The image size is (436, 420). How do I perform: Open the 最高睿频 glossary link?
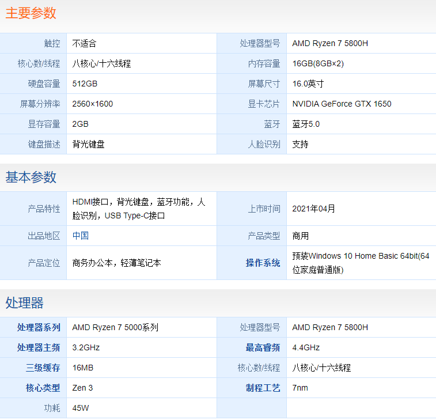coord(263,347)
